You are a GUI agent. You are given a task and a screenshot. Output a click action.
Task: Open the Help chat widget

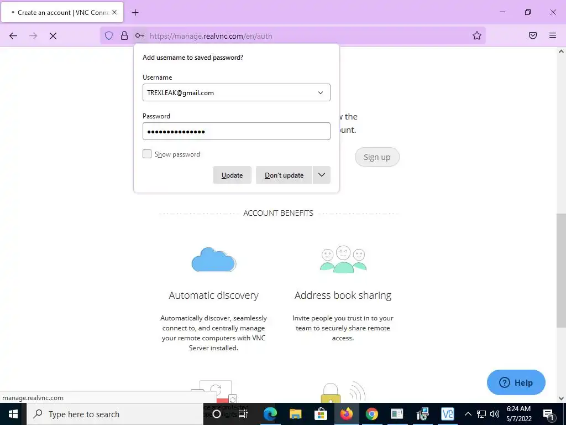tap(516, 382)
